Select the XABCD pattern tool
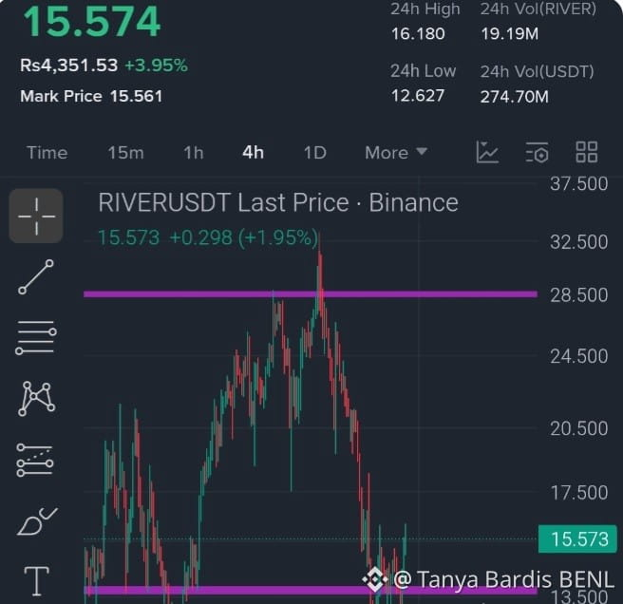Viewport: 623px width, 604px height. 36,399
